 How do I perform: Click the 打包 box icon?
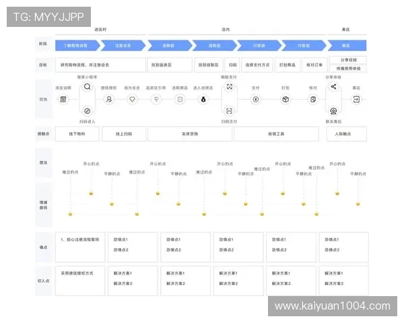coord(285,99)
